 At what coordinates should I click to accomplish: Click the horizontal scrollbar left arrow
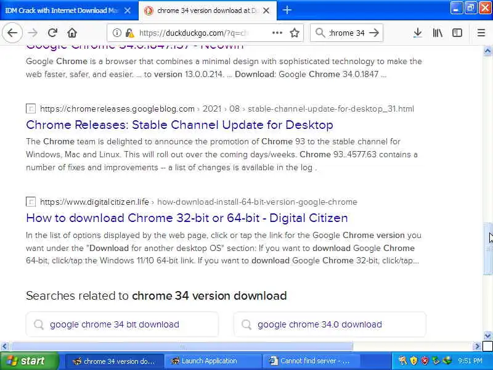(x=4, y=347)
